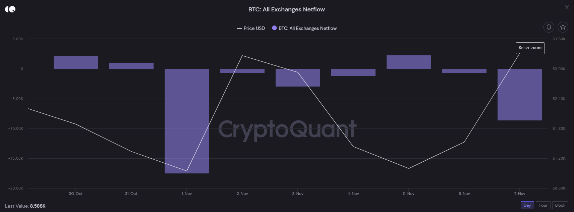Select the 1 Nov large negative netflow bar

pyautogui.click(x=187, y=121)
